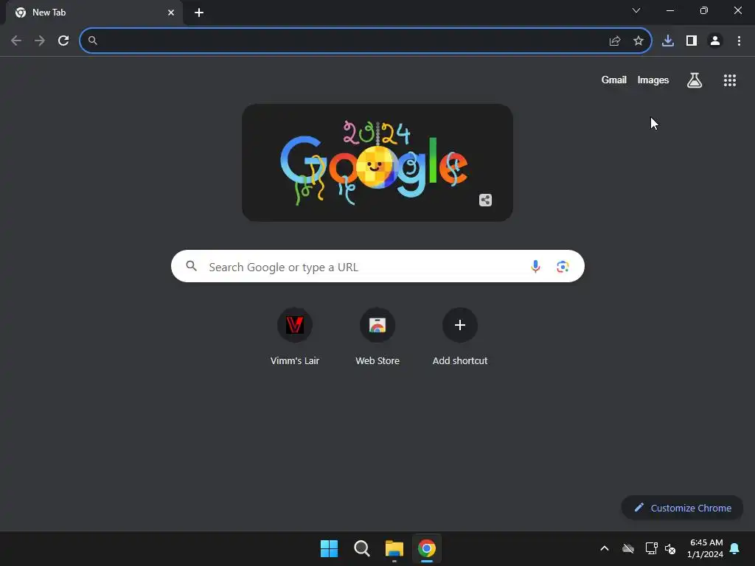755x566 pixels.
Task: Click Customize Chrome button
Action: coord(682,508)
